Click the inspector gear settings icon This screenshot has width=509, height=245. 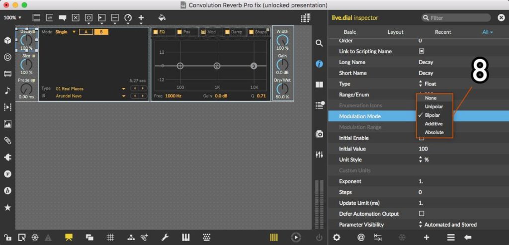pyautogui.click(x=337, y=237)
